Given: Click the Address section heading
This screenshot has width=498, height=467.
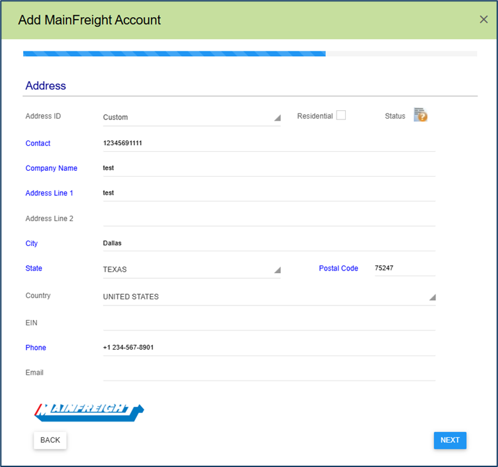Looking at the screenshot, I should (45, 86).
